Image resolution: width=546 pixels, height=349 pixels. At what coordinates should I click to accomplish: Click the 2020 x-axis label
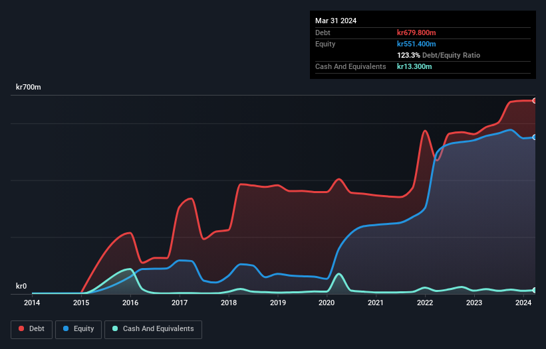(x=327, y=303)
